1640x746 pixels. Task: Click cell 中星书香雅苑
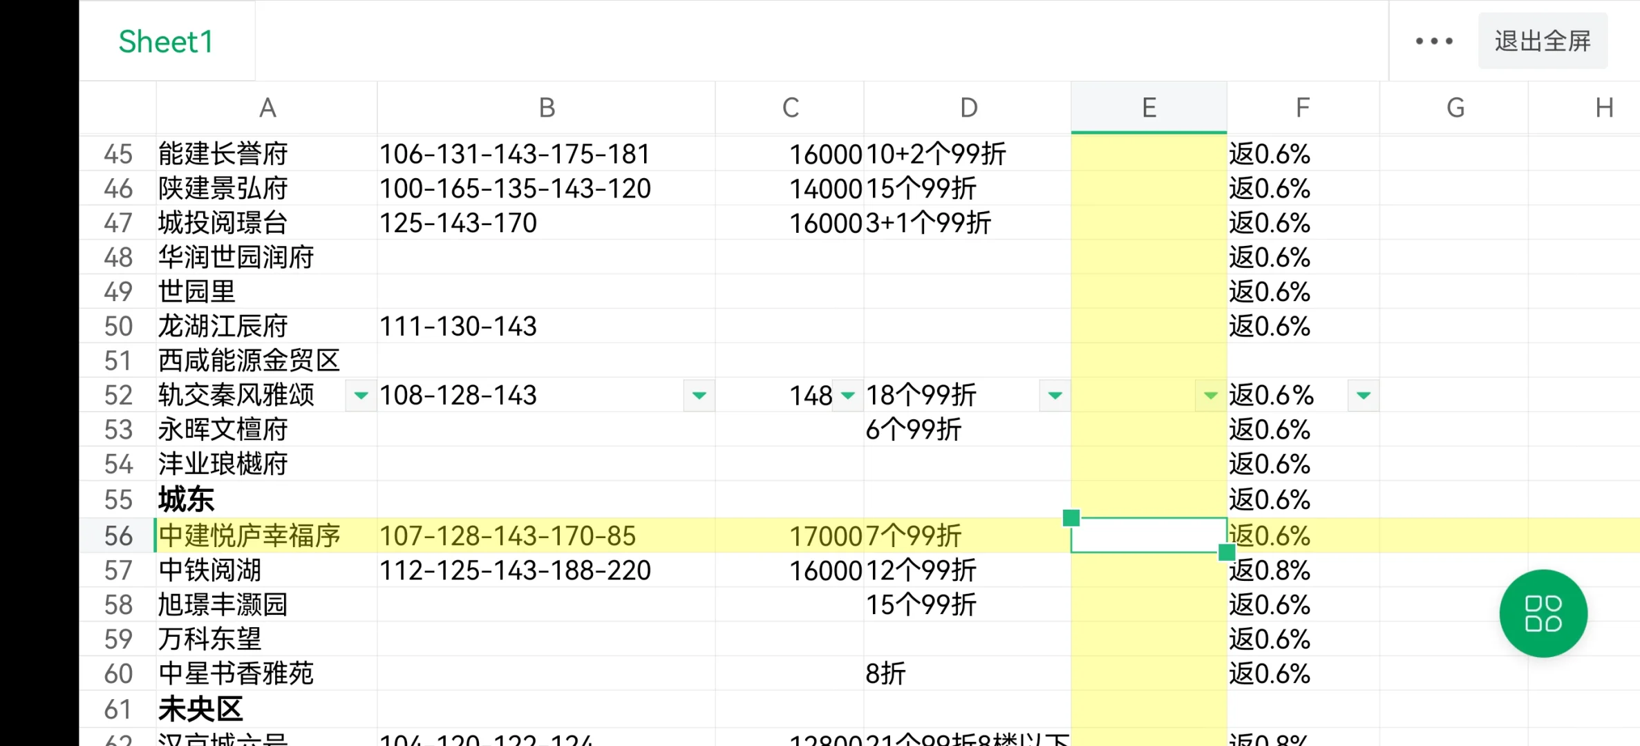267,673
